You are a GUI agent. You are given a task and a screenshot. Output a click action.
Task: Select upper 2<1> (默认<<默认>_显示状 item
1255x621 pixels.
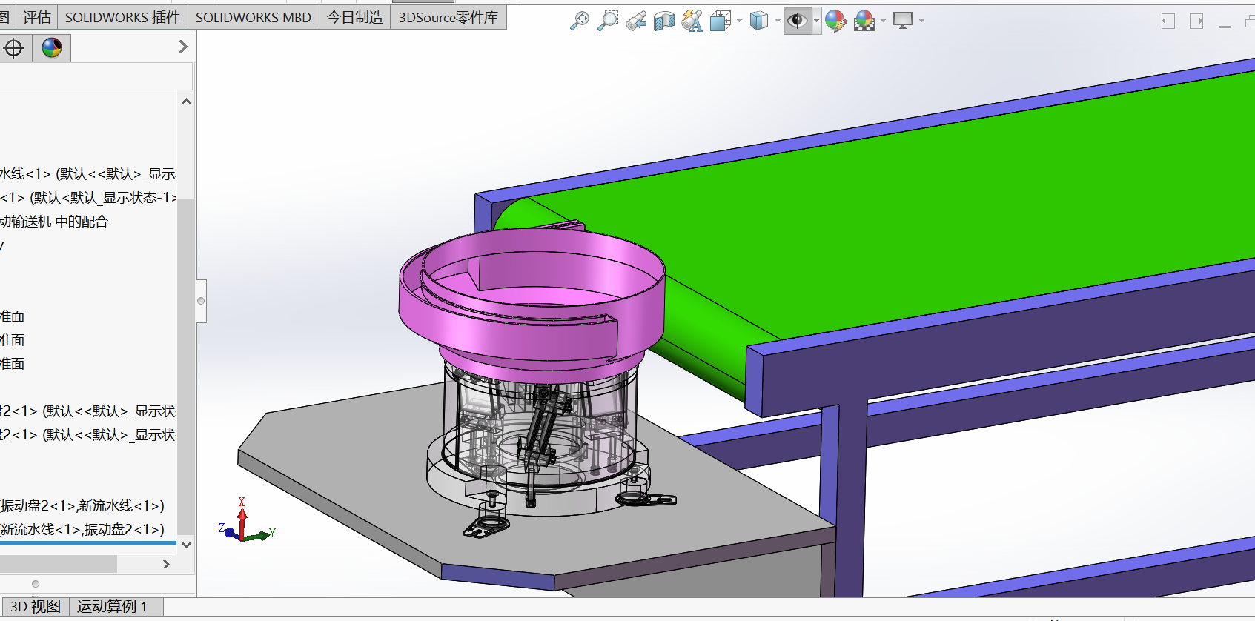coord(88,411)
